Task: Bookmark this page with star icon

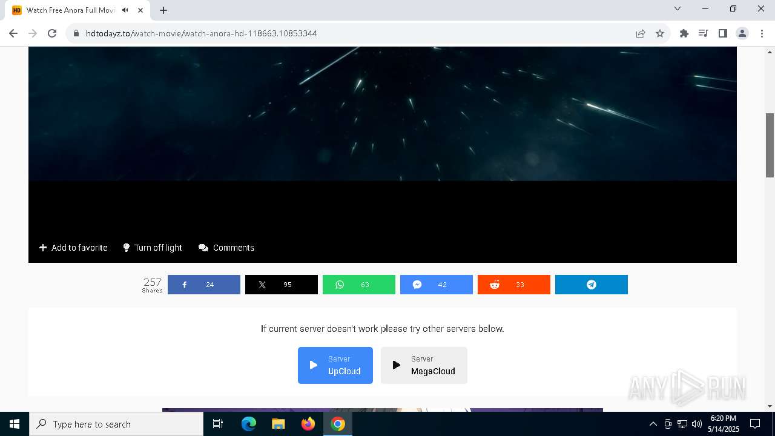Action: pos(660,33)
